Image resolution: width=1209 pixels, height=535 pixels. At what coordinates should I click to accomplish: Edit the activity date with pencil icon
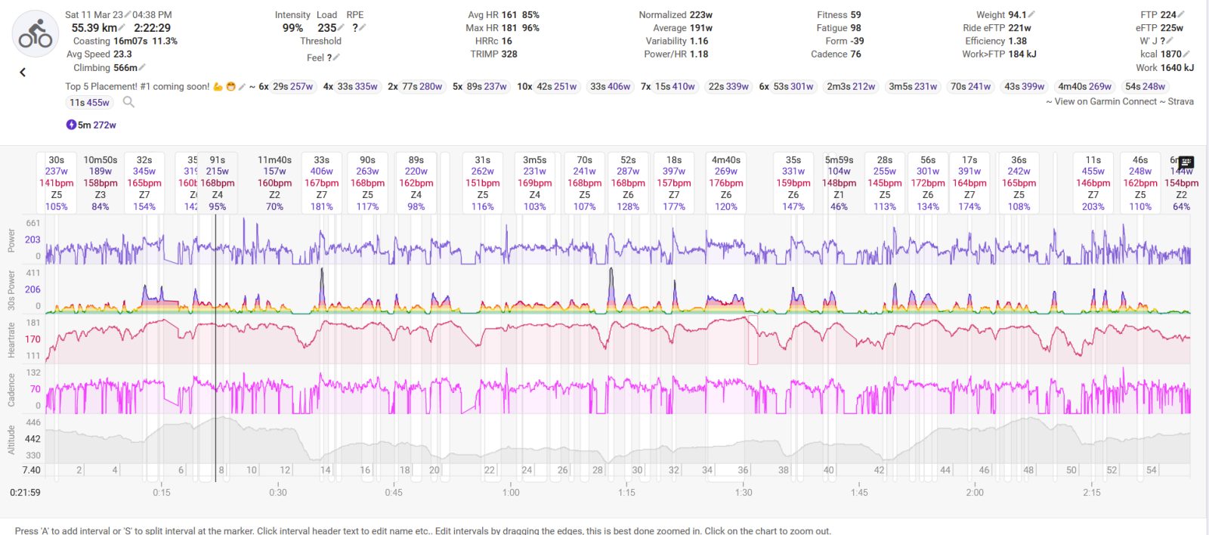[128, 15]
